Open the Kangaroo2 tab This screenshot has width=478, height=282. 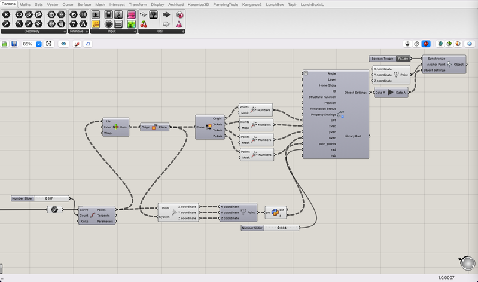251,4
